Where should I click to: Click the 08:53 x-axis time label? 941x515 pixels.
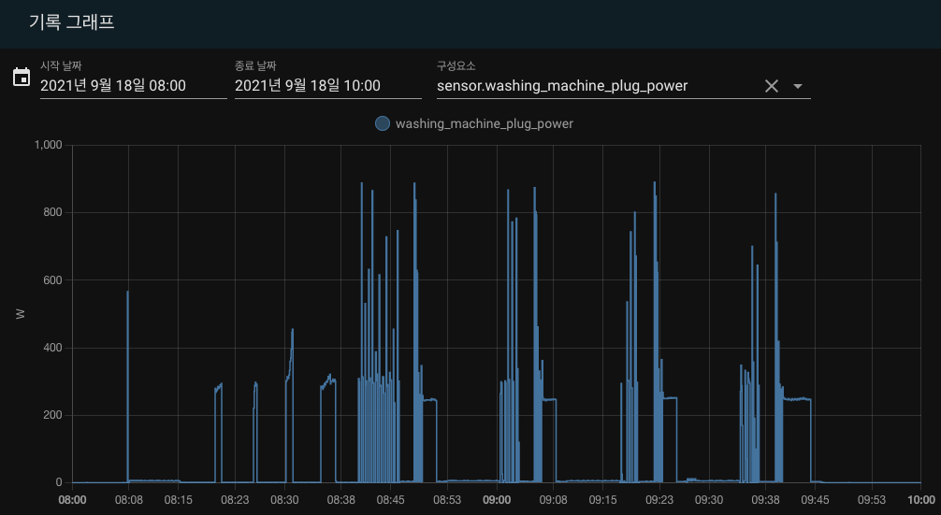click(x=447, y=500)
